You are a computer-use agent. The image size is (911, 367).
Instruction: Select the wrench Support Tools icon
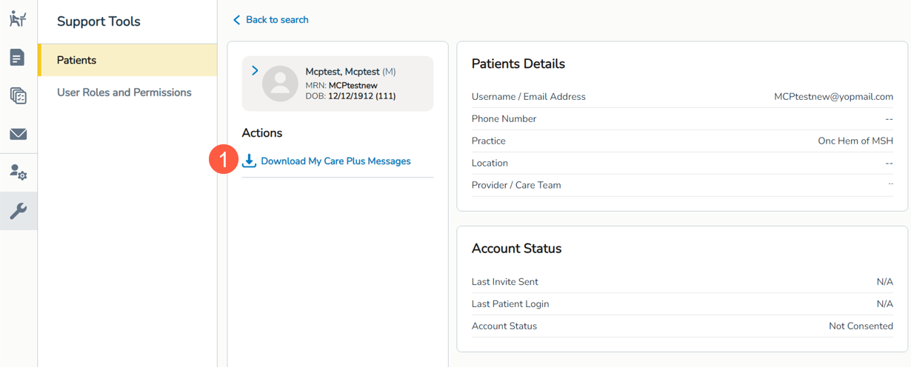click(x=18, y=211)
